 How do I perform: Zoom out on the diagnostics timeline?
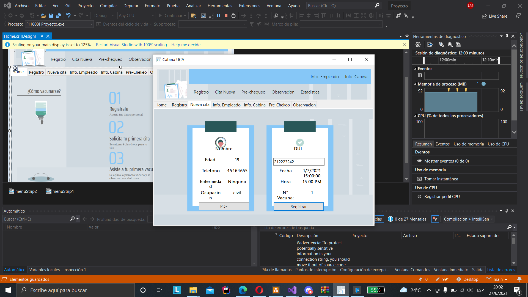(450, 45)
